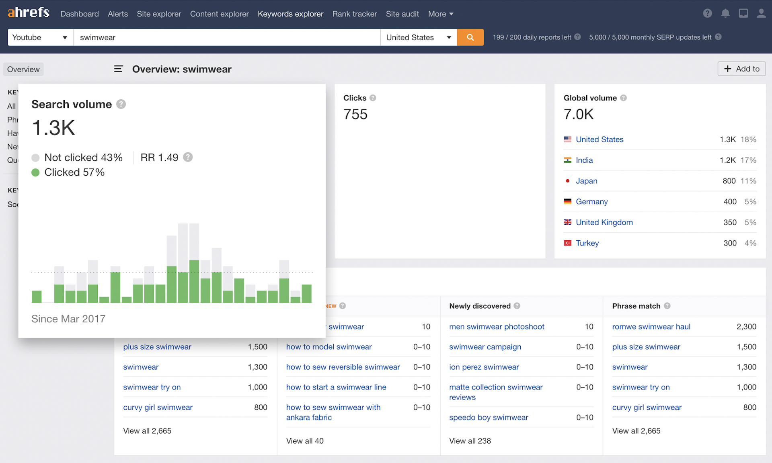Open 'how to sew reversible swimwear' keyword
This screenshot has height=463, width=772.
pyautogui.click(x=343, y=367)
